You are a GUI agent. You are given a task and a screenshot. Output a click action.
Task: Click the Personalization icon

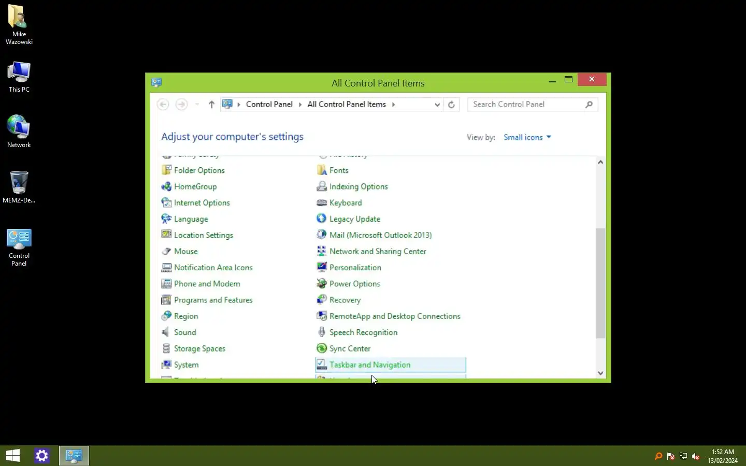322,267
